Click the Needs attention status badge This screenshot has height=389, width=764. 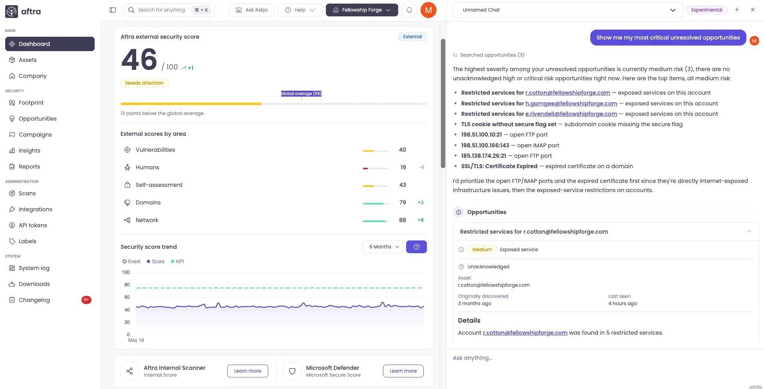[x=144, y=83]
